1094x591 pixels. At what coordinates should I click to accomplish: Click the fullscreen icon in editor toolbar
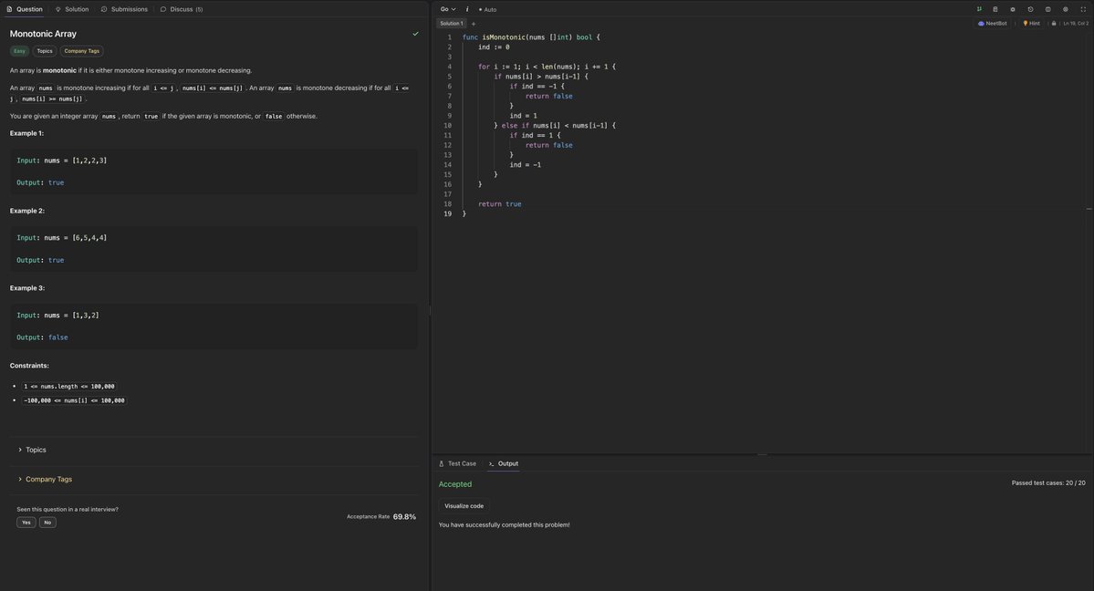1083,9
